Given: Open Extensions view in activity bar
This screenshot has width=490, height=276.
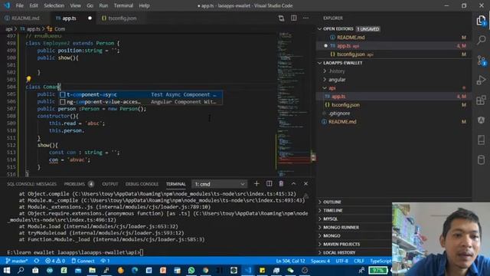Looking at the screenshot, I should [482, 100].
